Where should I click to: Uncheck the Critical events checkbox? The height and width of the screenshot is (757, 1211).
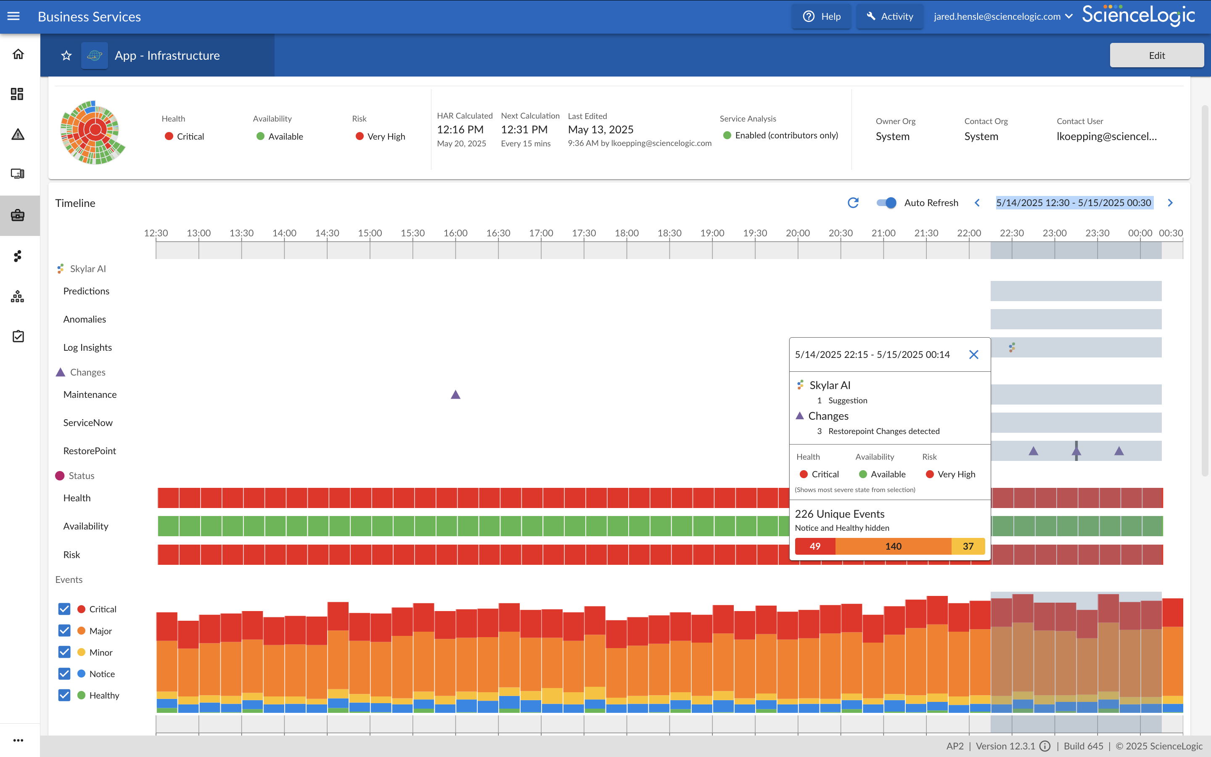pos(64,609)
